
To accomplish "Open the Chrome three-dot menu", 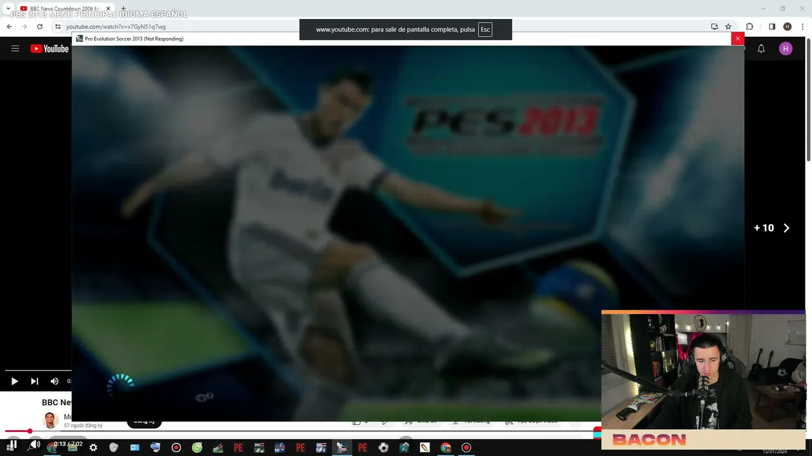I will coord(802,27).
